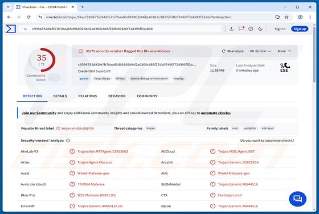Click the info icon beside Security vendors' analysis
The width and height of the screenshot is (319, 214).
click(68, 141)
